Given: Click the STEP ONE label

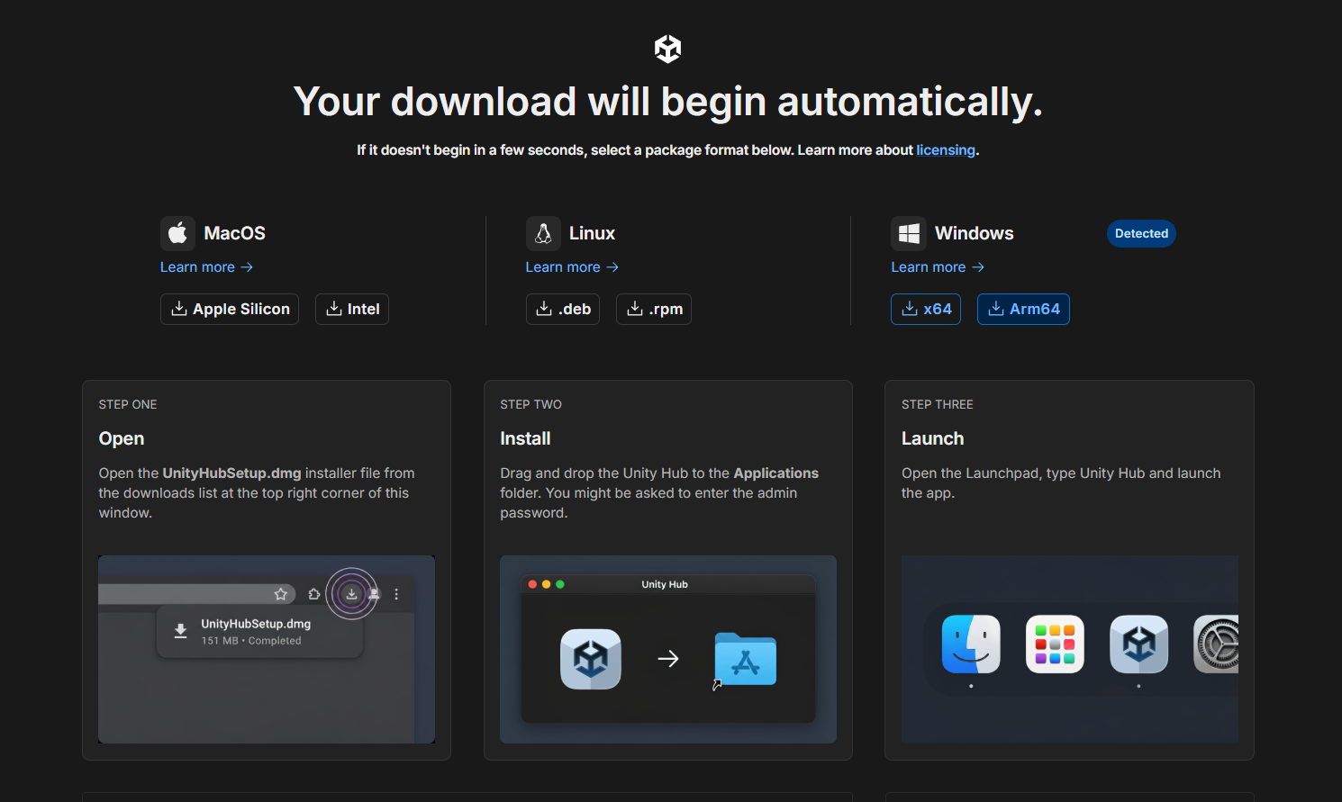Looking at the screenshot, I should pyautogui.click(x=128, y=404).
